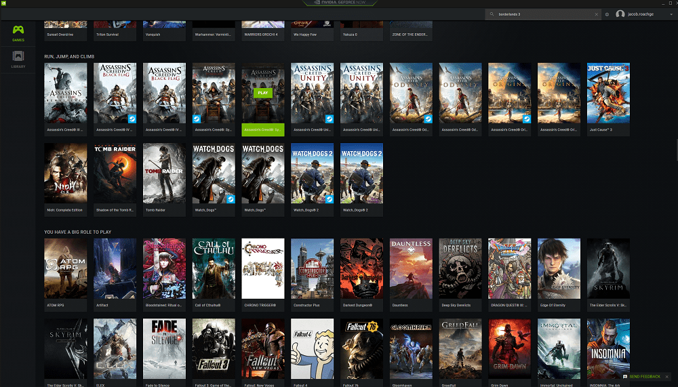This screenshot has width=678, height=387.
Task: Select the Artifact game cover
Action: 115,268
